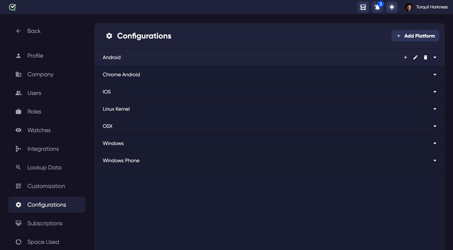Click the Add Platform button
The height and width of the screenshot is (250, 453).
click(415, 36)
